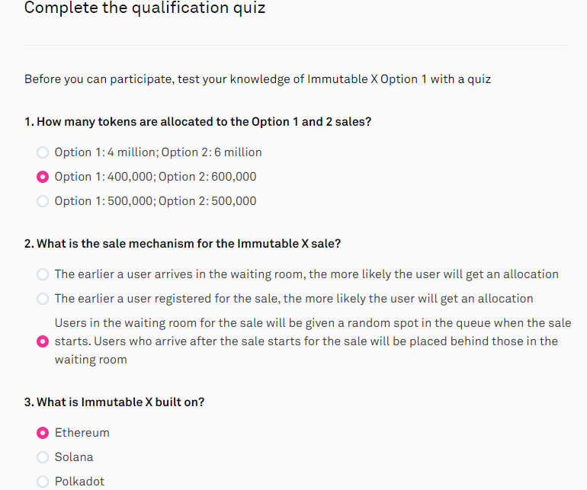Viewport: 587px width, 490px height.
Task: Click the question 1 heading about tokens allocated
Action: (197, 122)
